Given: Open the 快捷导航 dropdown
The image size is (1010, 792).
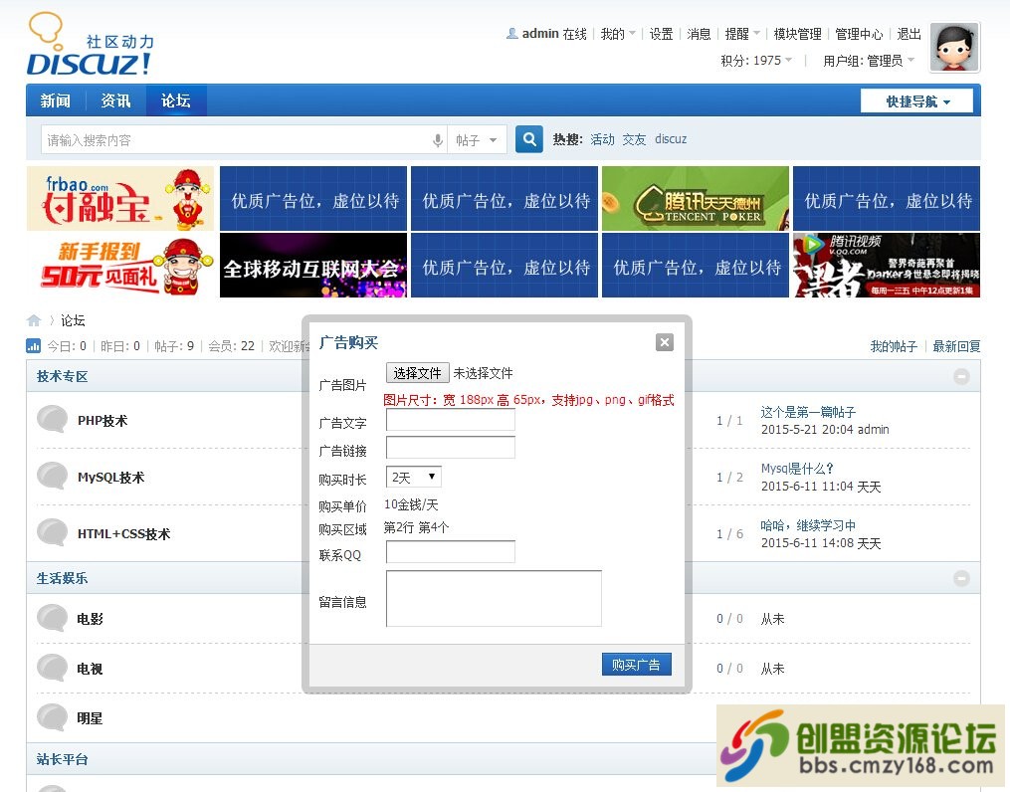Looking at the screenshot, I should coord(917,101).
